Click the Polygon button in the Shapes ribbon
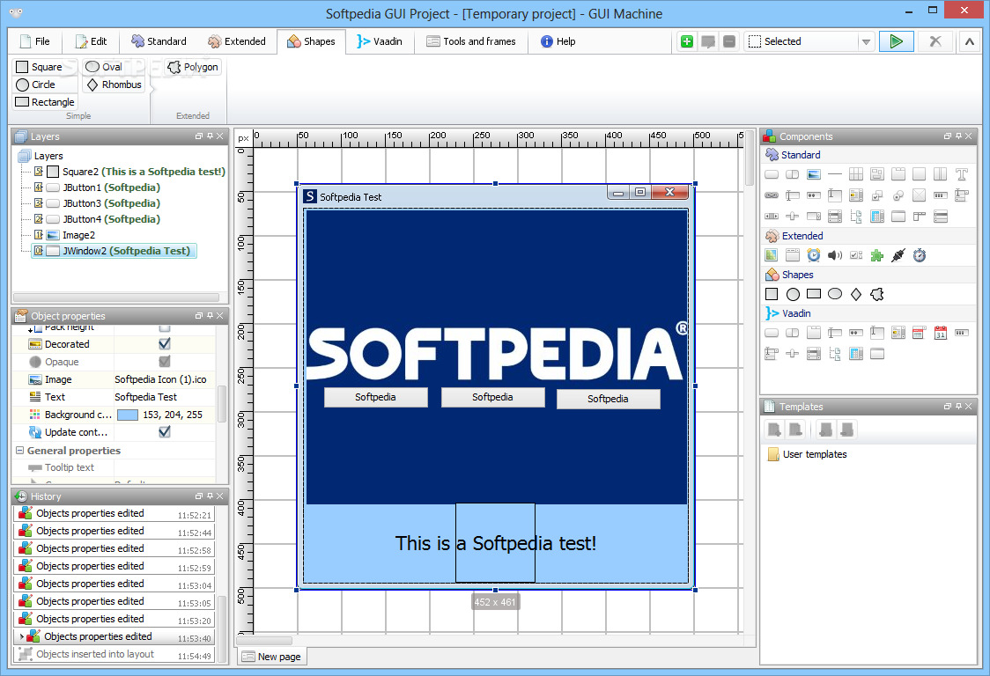 click(193, 67)
